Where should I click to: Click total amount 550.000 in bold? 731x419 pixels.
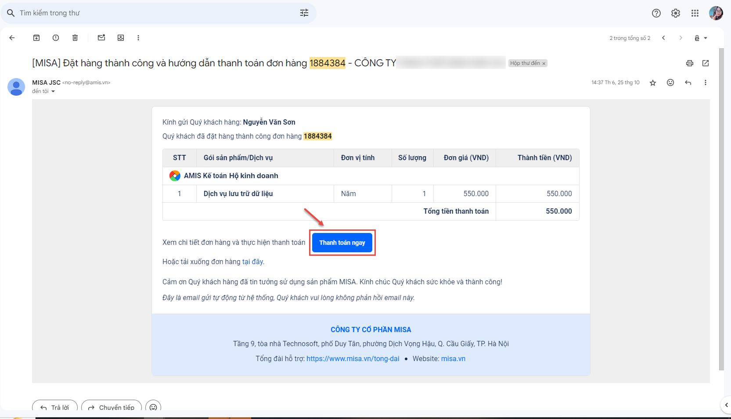point(559,211)
